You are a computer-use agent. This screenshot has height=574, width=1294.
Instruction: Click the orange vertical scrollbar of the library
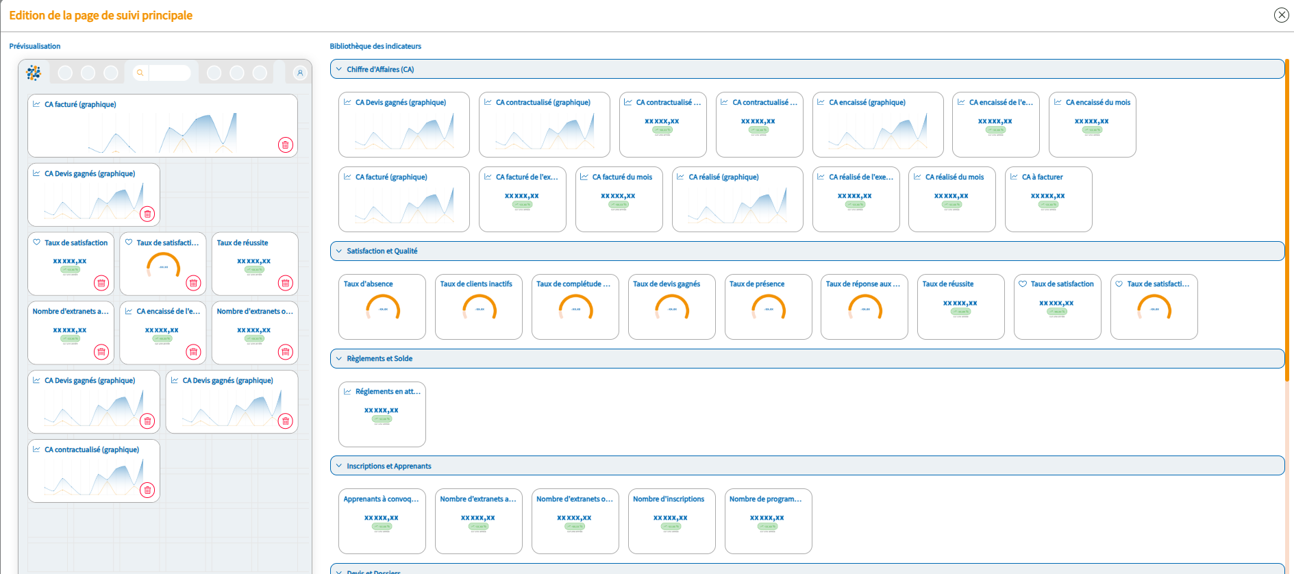(x=1286, y=219)
